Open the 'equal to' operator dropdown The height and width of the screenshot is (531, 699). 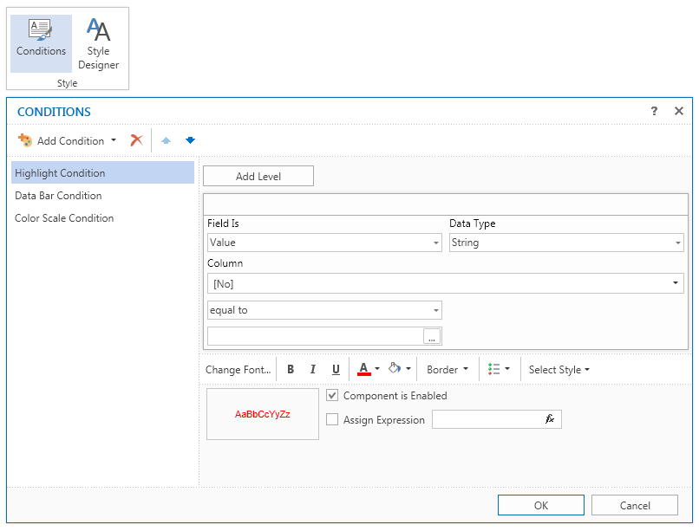tap(324, 310)
